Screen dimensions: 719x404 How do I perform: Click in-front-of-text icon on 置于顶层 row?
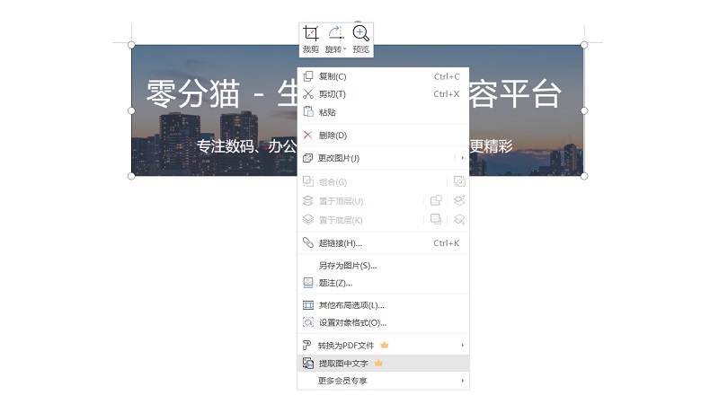[x=436, y=200]
